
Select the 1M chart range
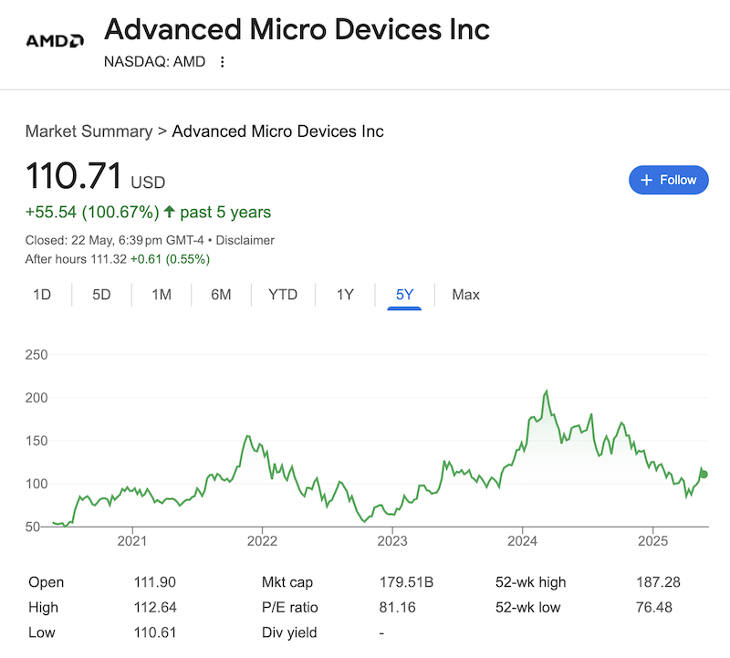(162, 295)
